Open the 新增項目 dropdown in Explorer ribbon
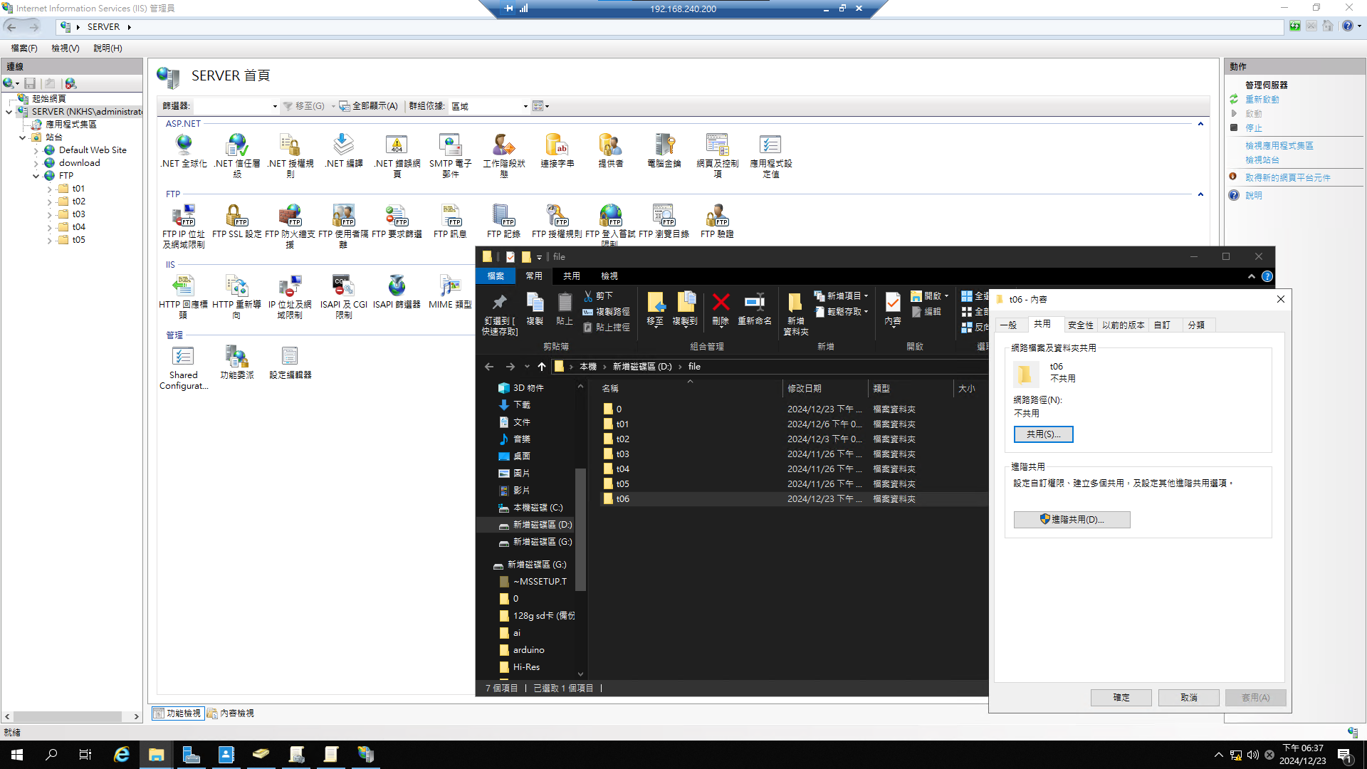Screen dimensions: 1367x769 (x=842, y=295)
